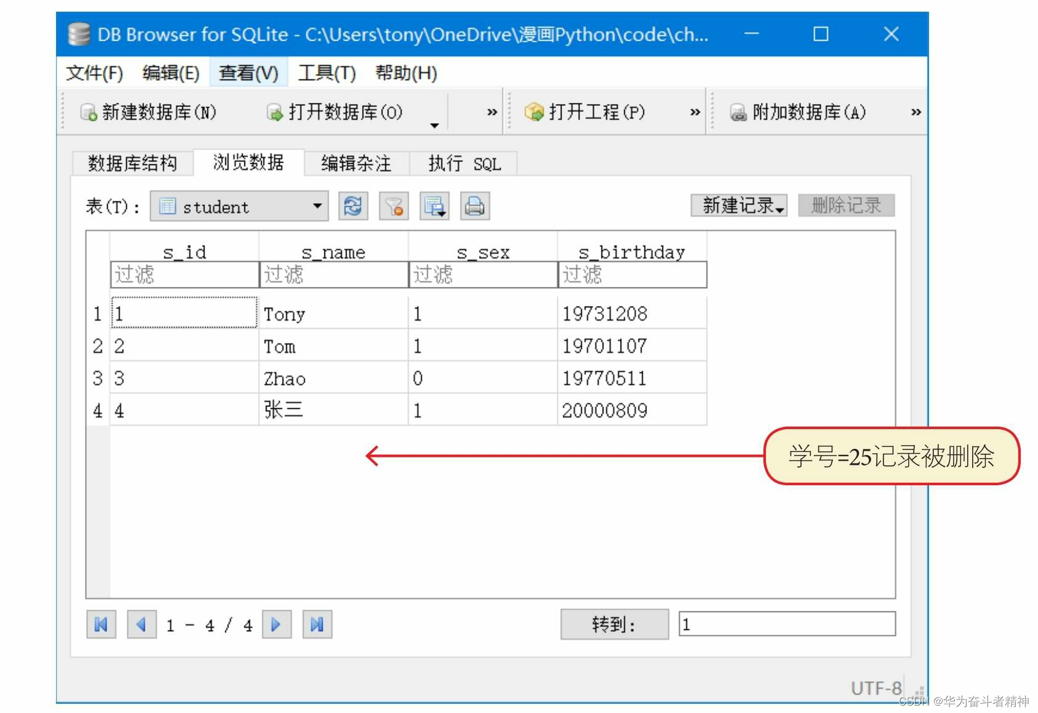1038x713 pixels.
Task: Minimize the DB Browser window
Action: point(752,34)
